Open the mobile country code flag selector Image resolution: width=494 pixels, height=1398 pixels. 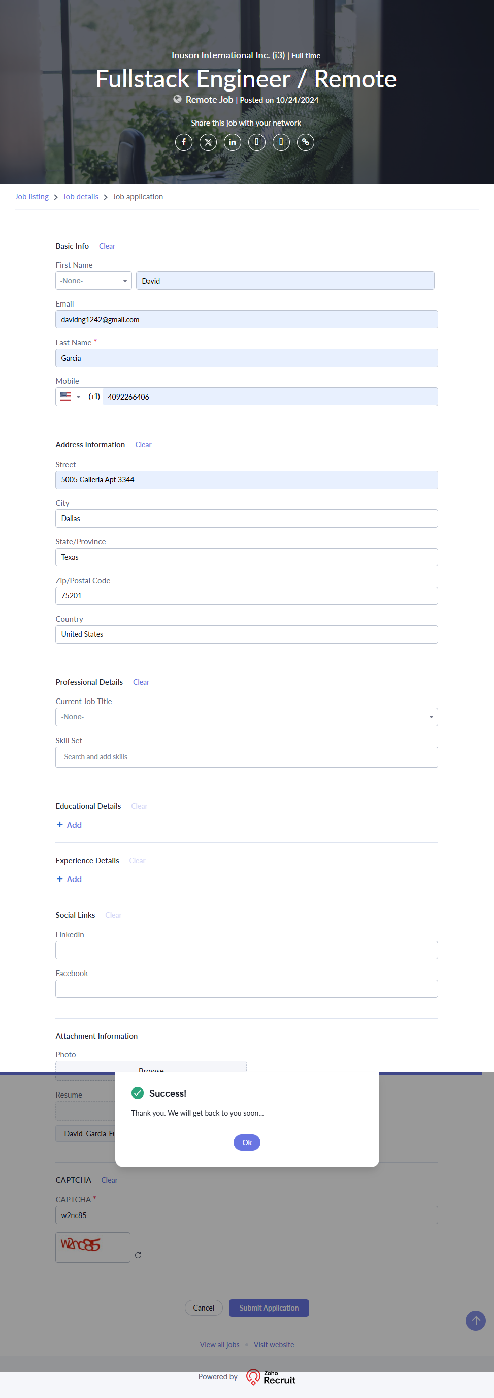click(70, 397)
